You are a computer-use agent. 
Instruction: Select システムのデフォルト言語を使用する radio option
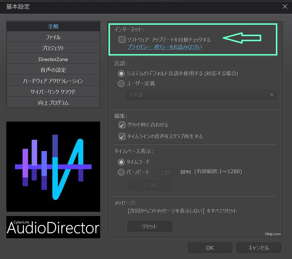click(x=121, y=73)
